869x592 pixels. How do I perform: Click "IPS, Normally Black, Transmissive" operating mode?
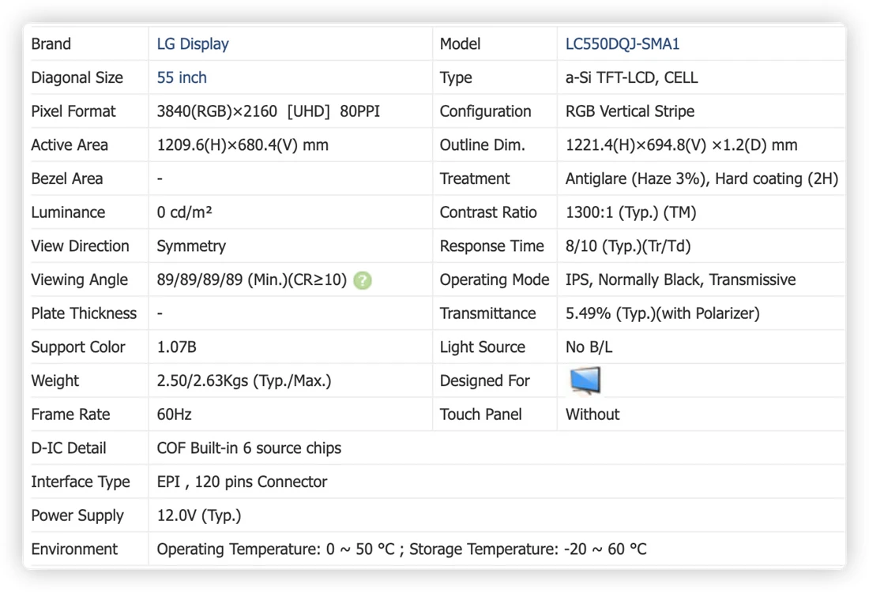680,279
